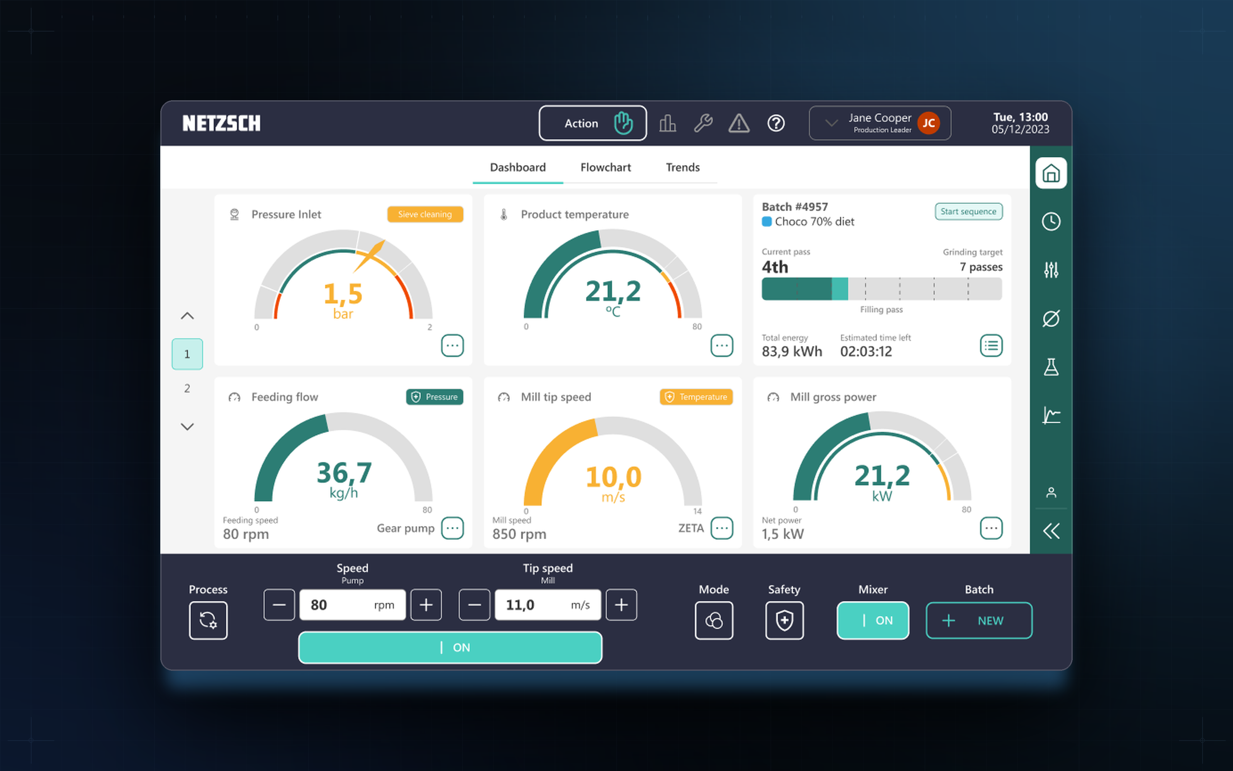1233x771 pixels.
Task: Open the statistics bar chart icon
Action: 667,123
